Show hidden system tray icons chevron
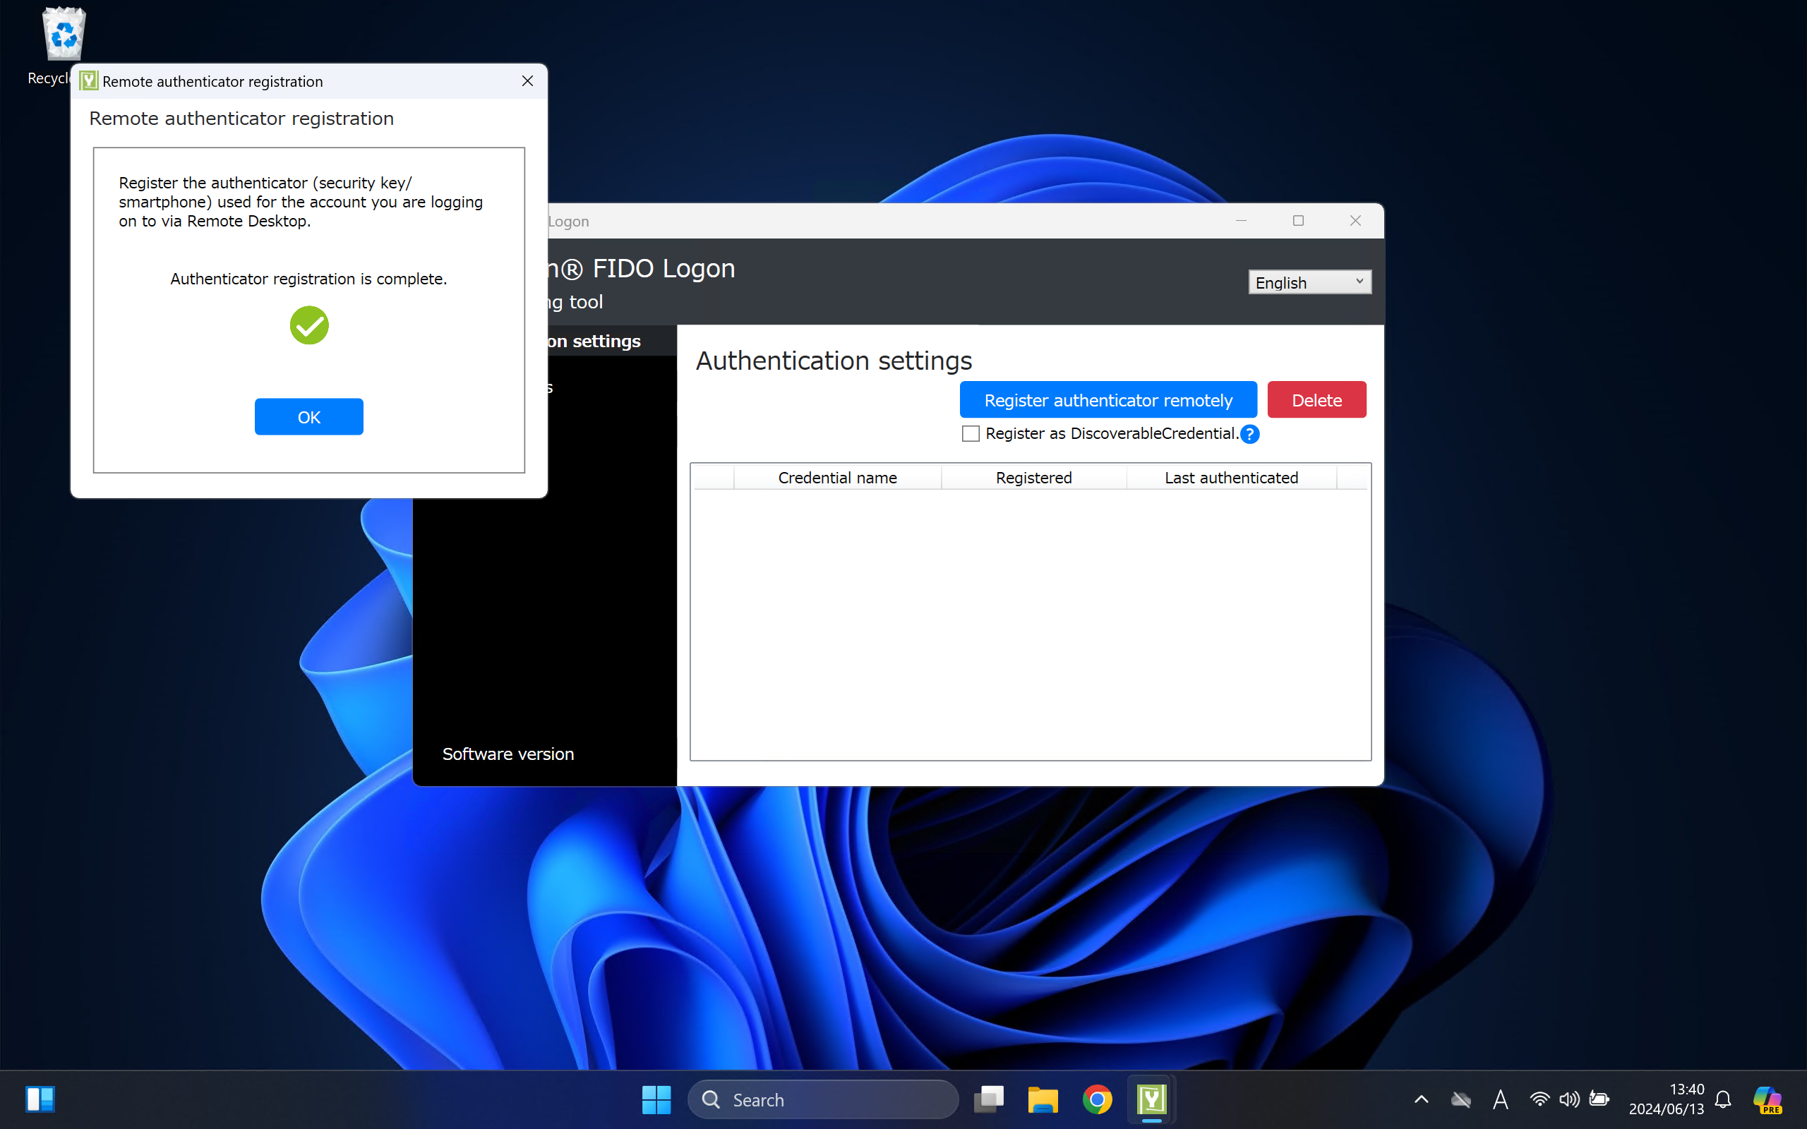This screenshot has width=1807, height=1129. (x=1421, y=1099)
